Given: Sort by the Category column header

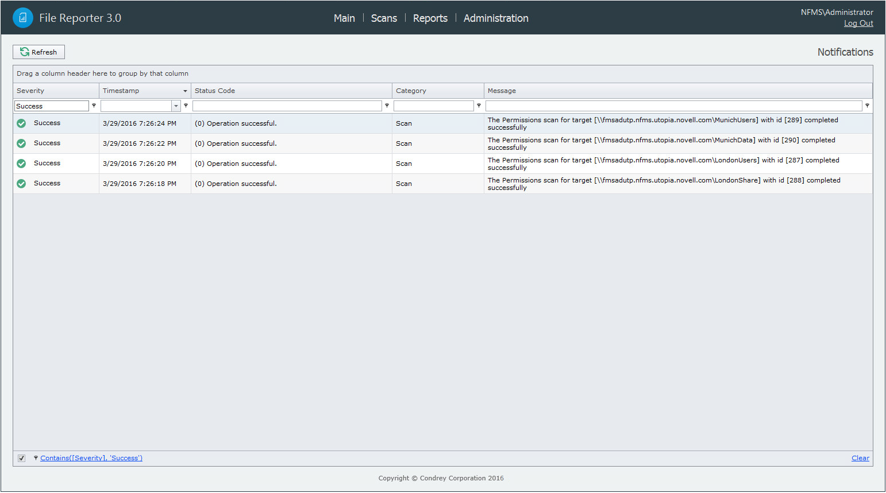Looking at the screenshot, I should [438, 91].
